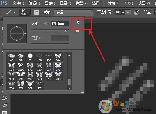Toggle the pressure for opacity icon
This screenshot has height=114, width=156.
pyautogui.click(x=136, y=12)
